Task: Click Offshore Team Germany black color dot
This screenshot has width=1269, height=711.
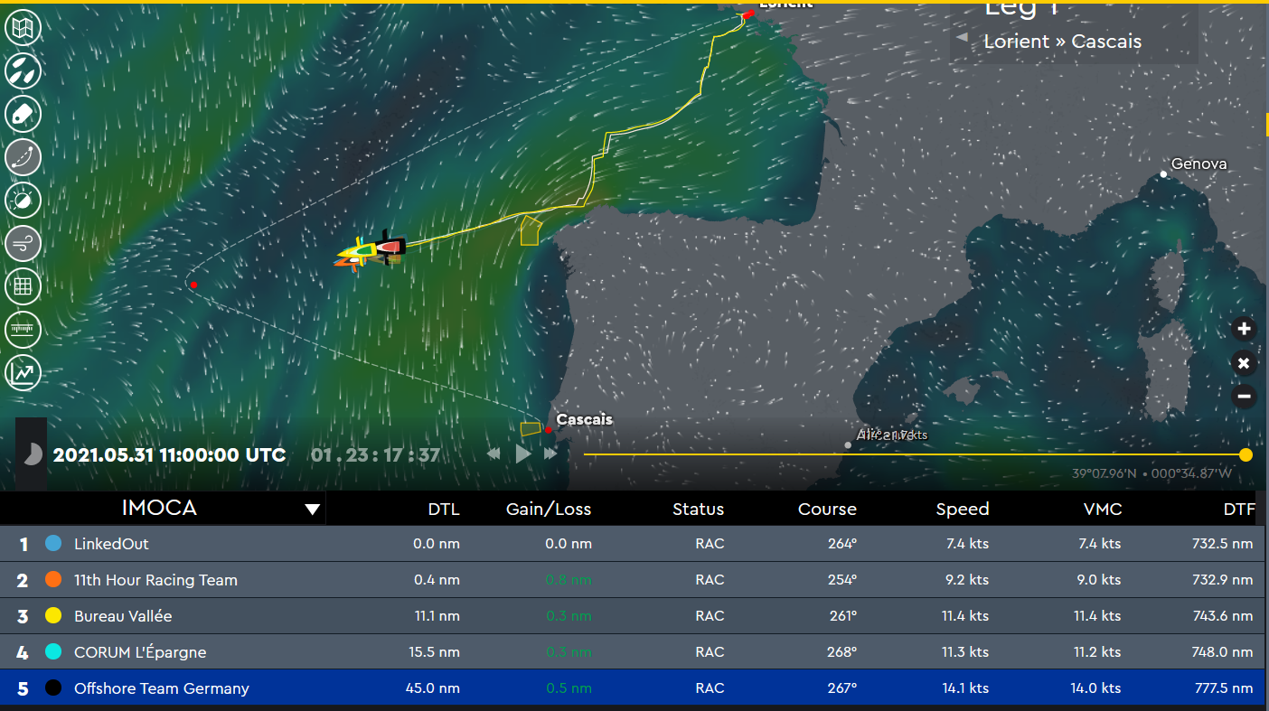Action: click(53, 688)
